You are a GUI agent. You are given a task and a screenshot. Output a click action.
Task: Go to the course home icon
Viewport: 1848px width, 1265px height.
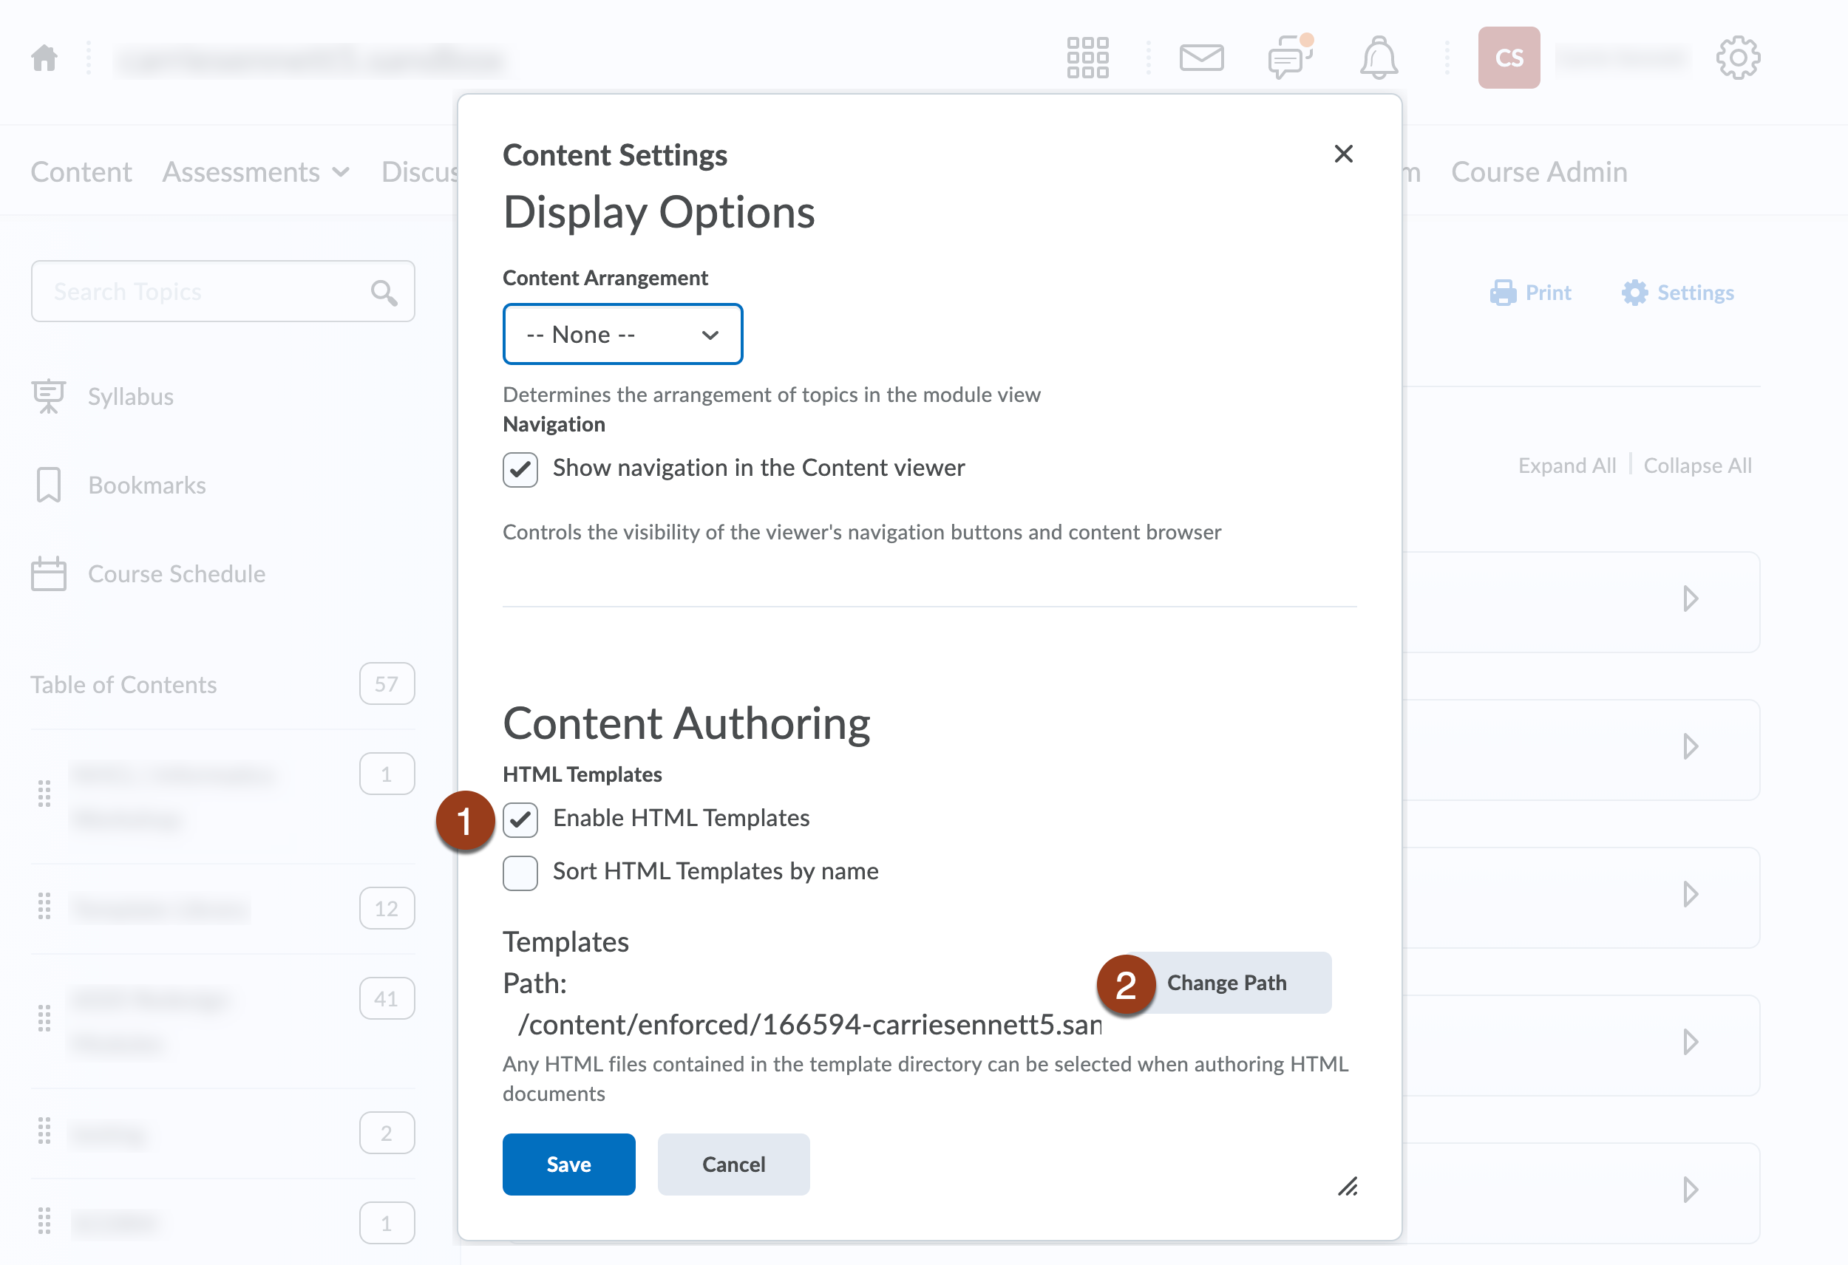tap(44, 58)
